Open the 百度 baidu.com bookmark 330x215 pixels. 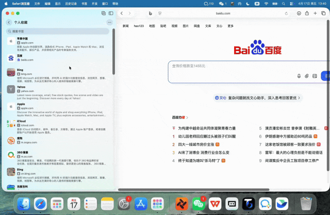[57, 58]
